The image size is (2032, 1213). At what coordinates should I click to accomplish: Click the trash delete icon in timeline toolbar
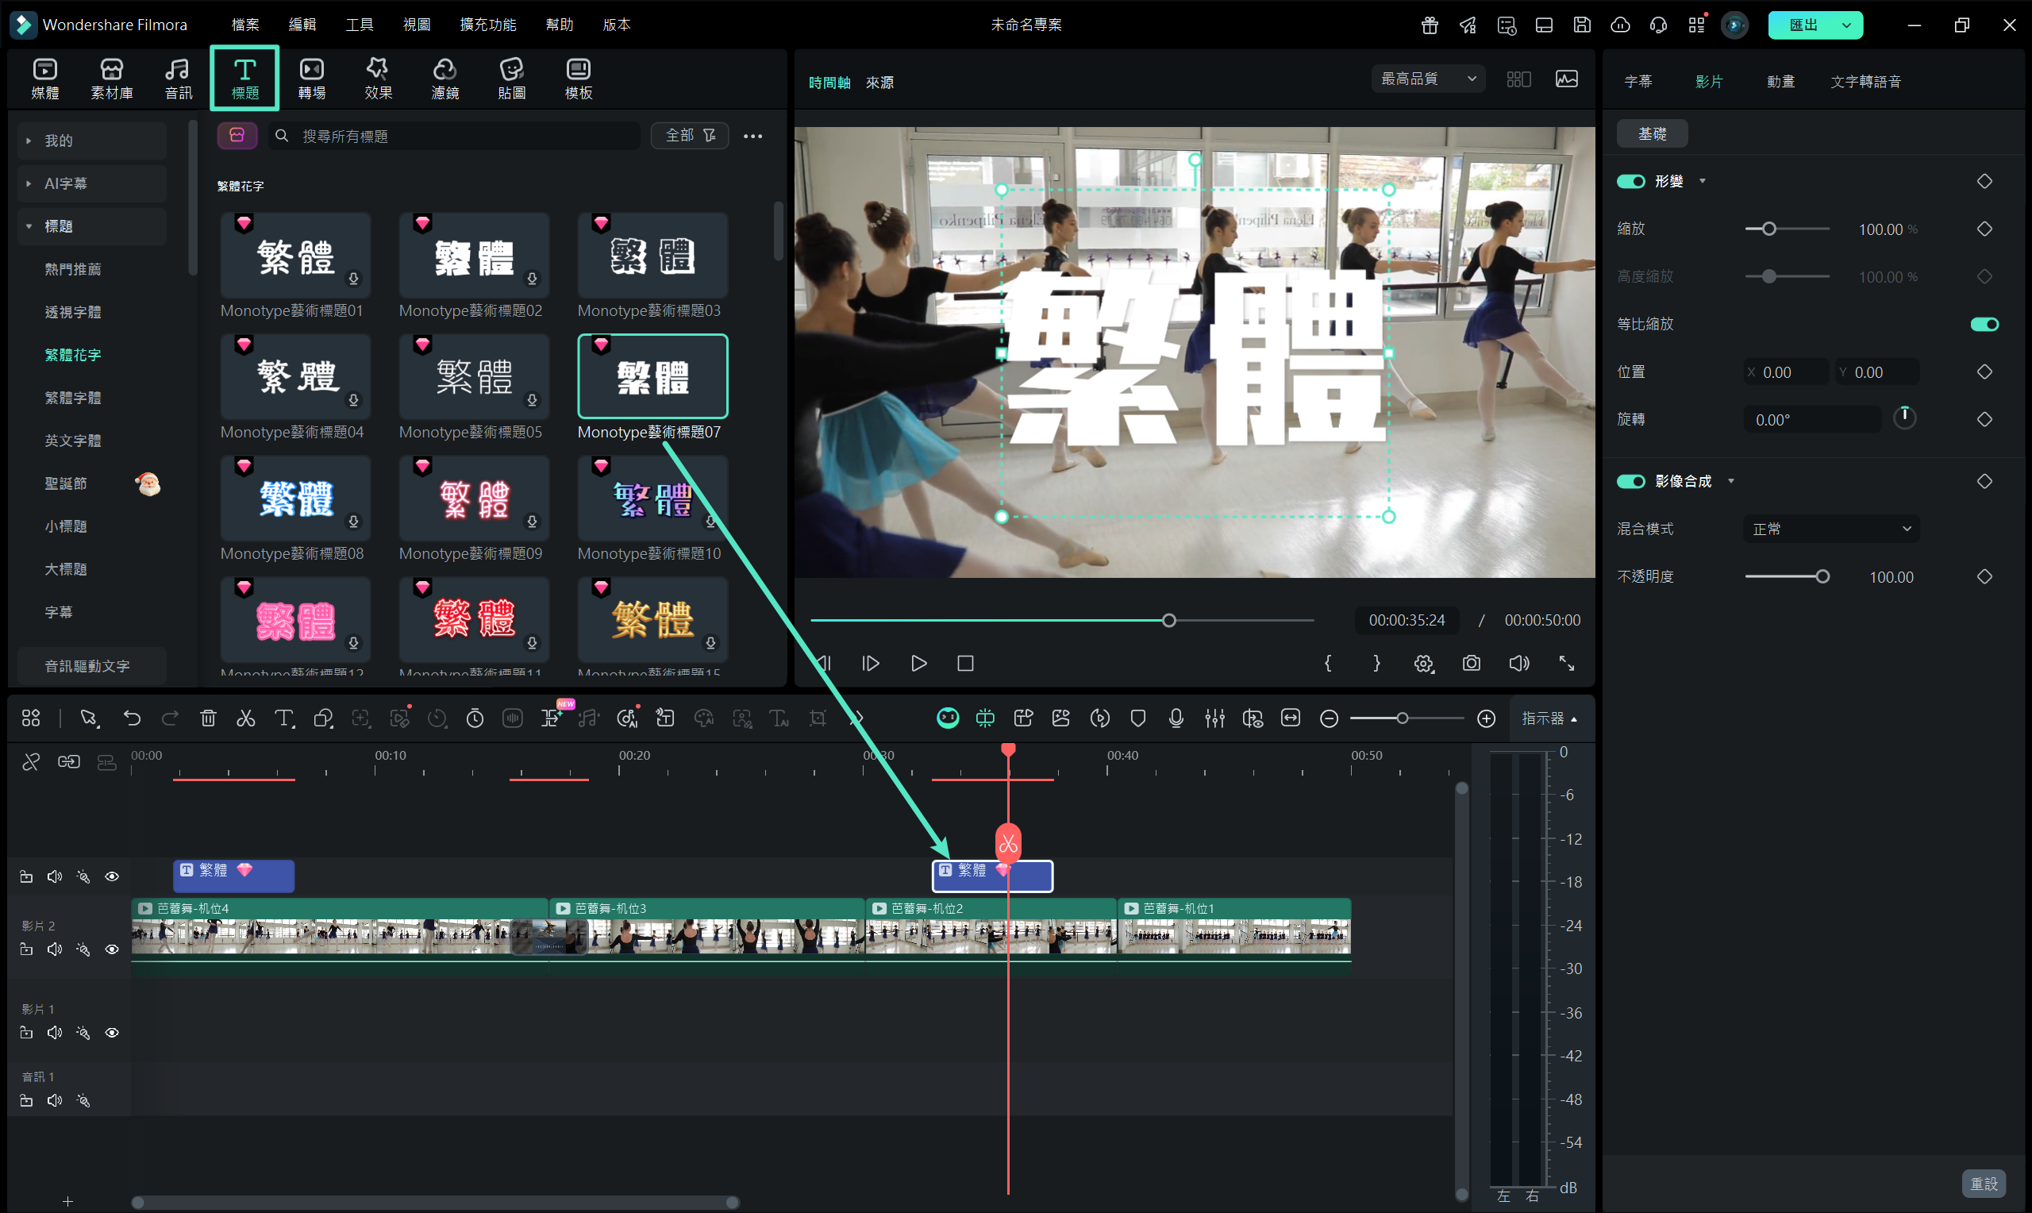[x=208, y=718]
